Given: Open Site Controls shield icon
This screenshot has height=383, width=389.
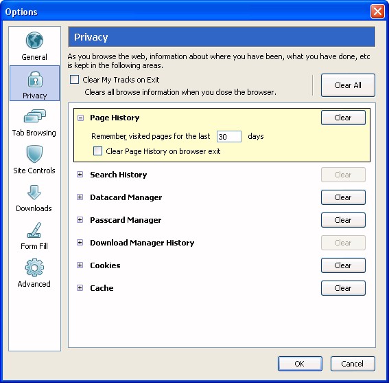Looking at the screenshot, I should [x=34, y=154].
